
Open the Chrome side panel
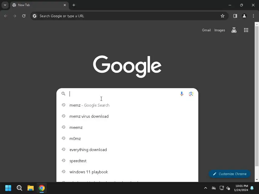(235, 16)
